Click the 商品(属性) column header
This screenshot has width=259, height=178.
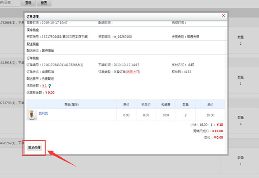70,104
